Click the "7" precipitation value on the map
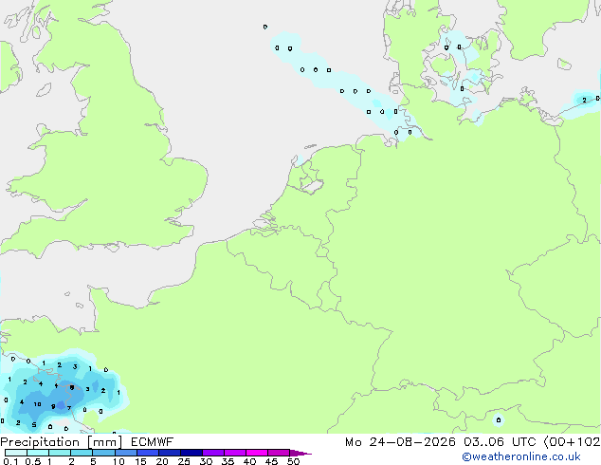The width and height of the screenshot is (601, 465). 69,408
